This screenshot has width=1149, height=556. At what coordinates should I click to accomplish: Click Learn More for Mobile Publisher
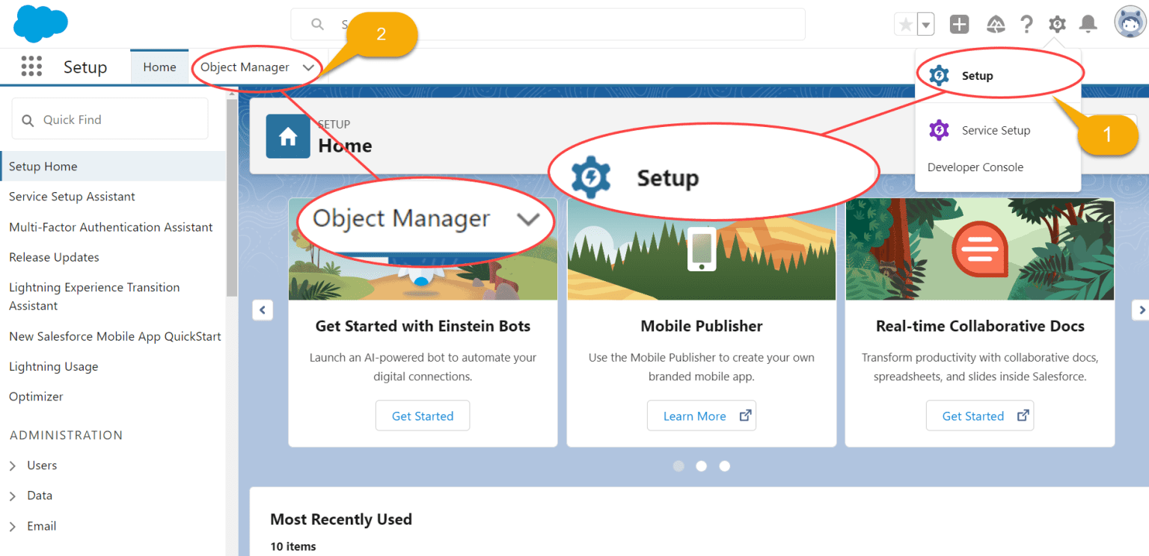coord(702,416)
